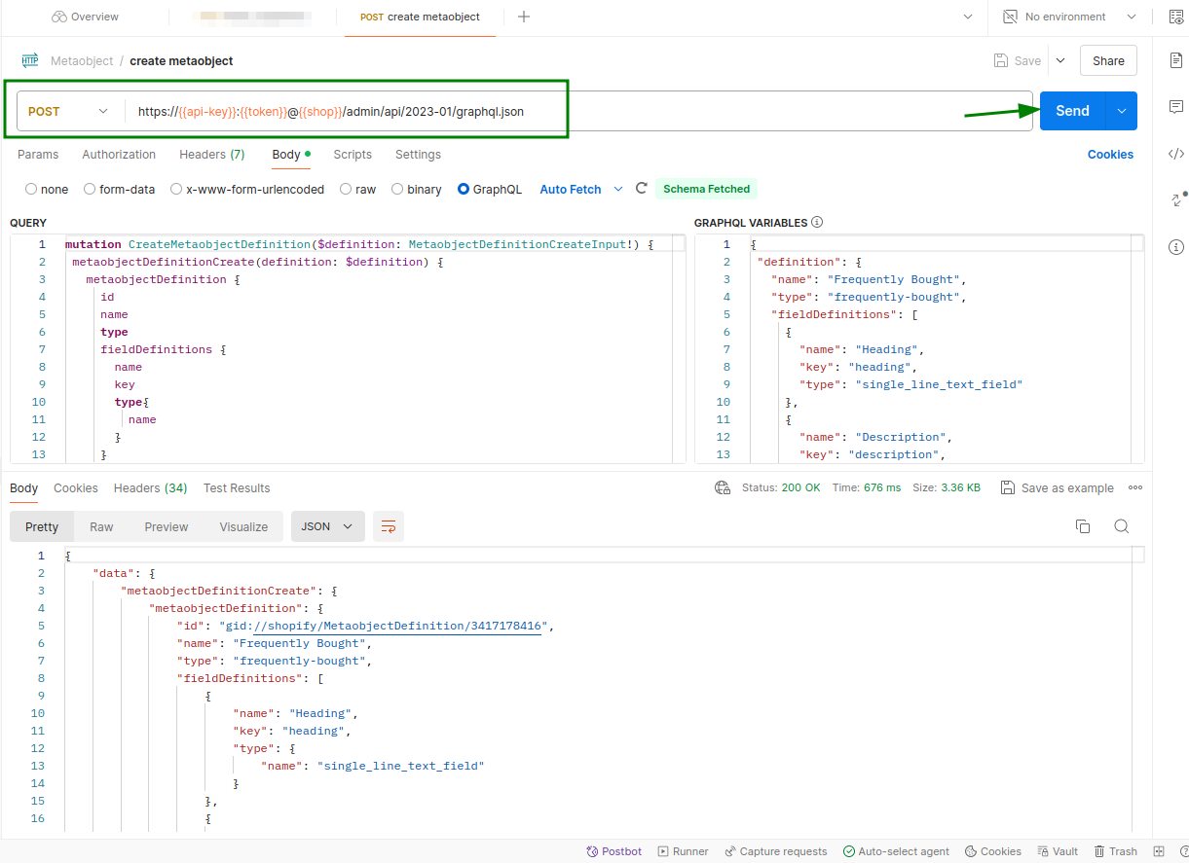Open the comments sidebar panel
This screenshot has width=1189, height=863.
pos(1175,107)
